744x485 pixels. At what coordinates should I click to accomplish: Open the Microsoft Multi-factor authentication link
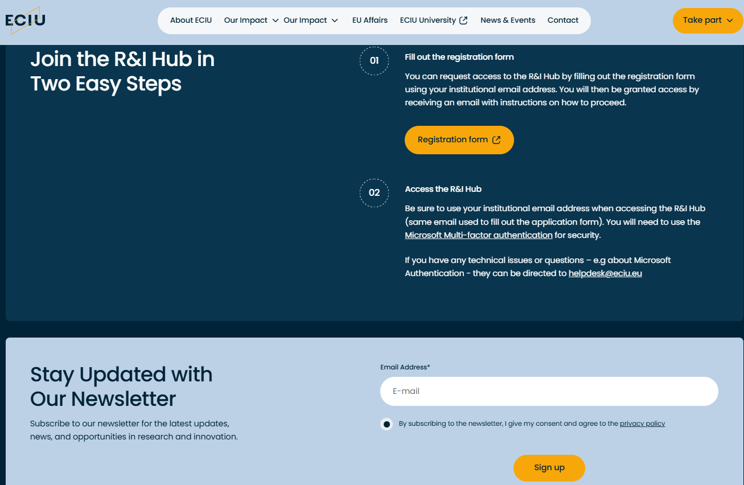[x=479, y=235]
